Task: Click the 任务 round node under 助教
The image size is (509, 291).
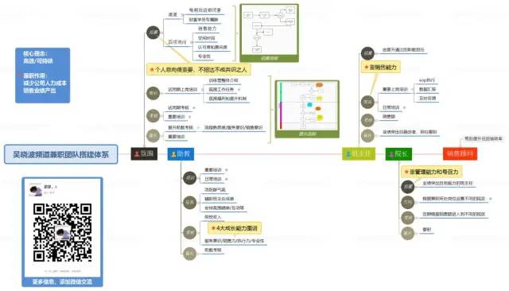Action: (x=189, y=203)
